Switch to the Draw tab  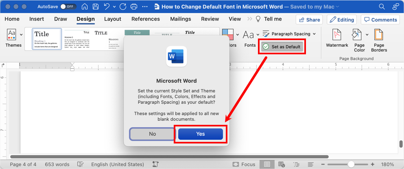coord(61,19)
